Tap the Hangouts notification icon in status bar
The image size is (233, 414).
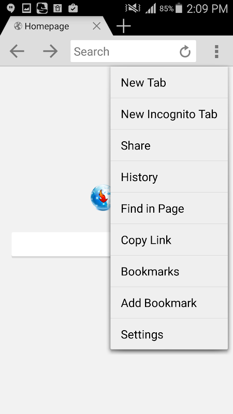tap(10, 8)
